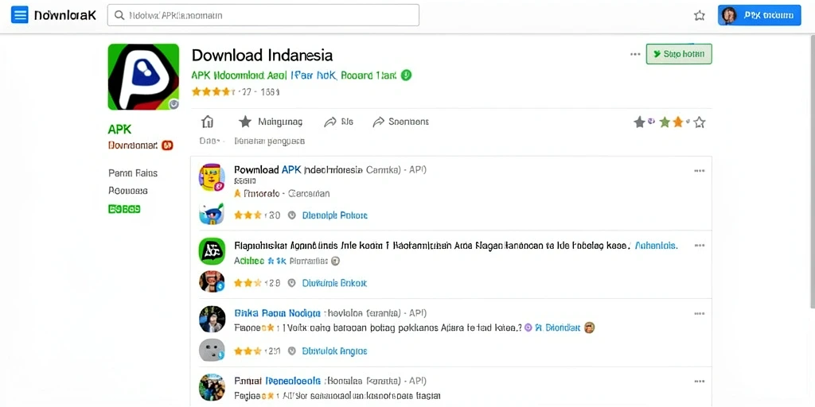Click the dark avatar of Bhka Rana listing

[x=212, y=320]
